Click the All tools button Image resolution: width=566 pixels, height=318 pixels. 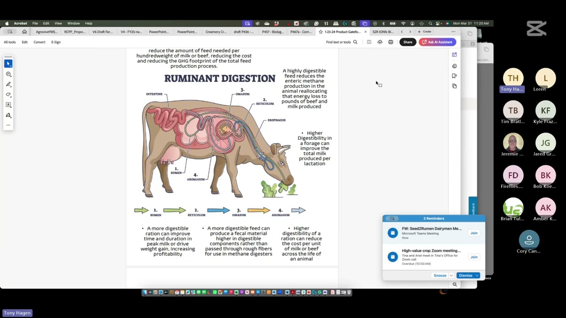tap(10, 42)
